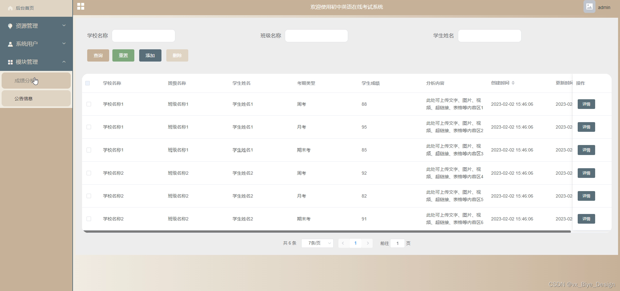
Task: Click the admin avatar image icon
Action: coord(589,6)
